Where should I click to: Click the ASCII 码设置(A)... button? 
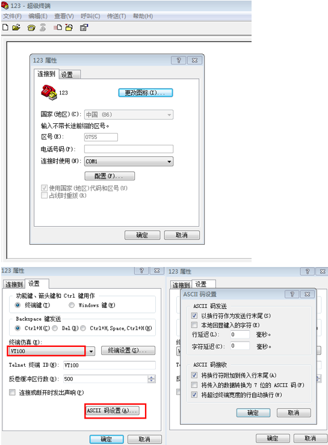[113, 410]
